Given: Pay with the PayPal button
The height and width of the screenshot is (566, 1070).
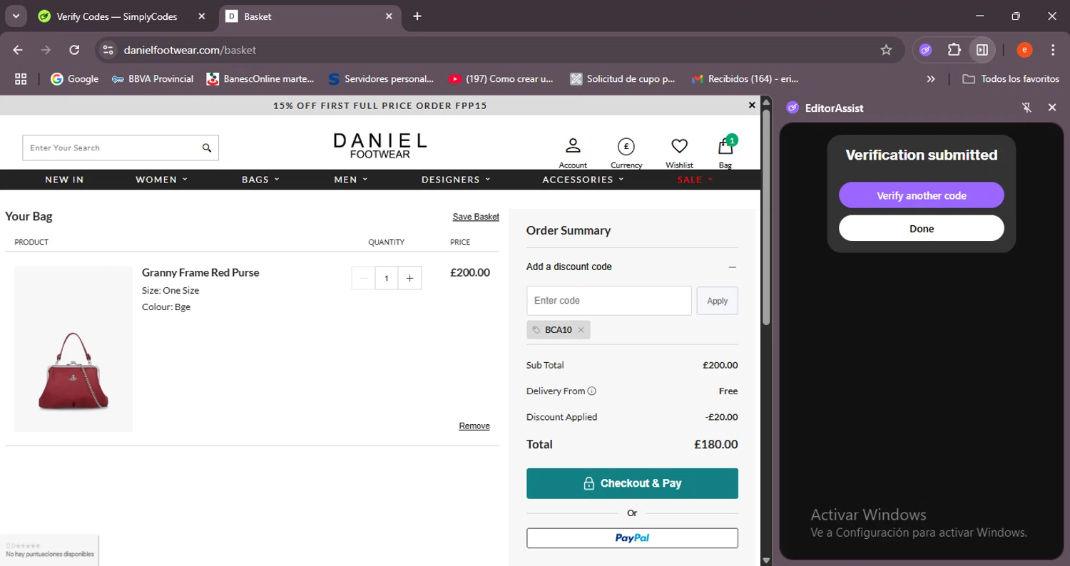Looking at the screenshot, I should point(632,538).
